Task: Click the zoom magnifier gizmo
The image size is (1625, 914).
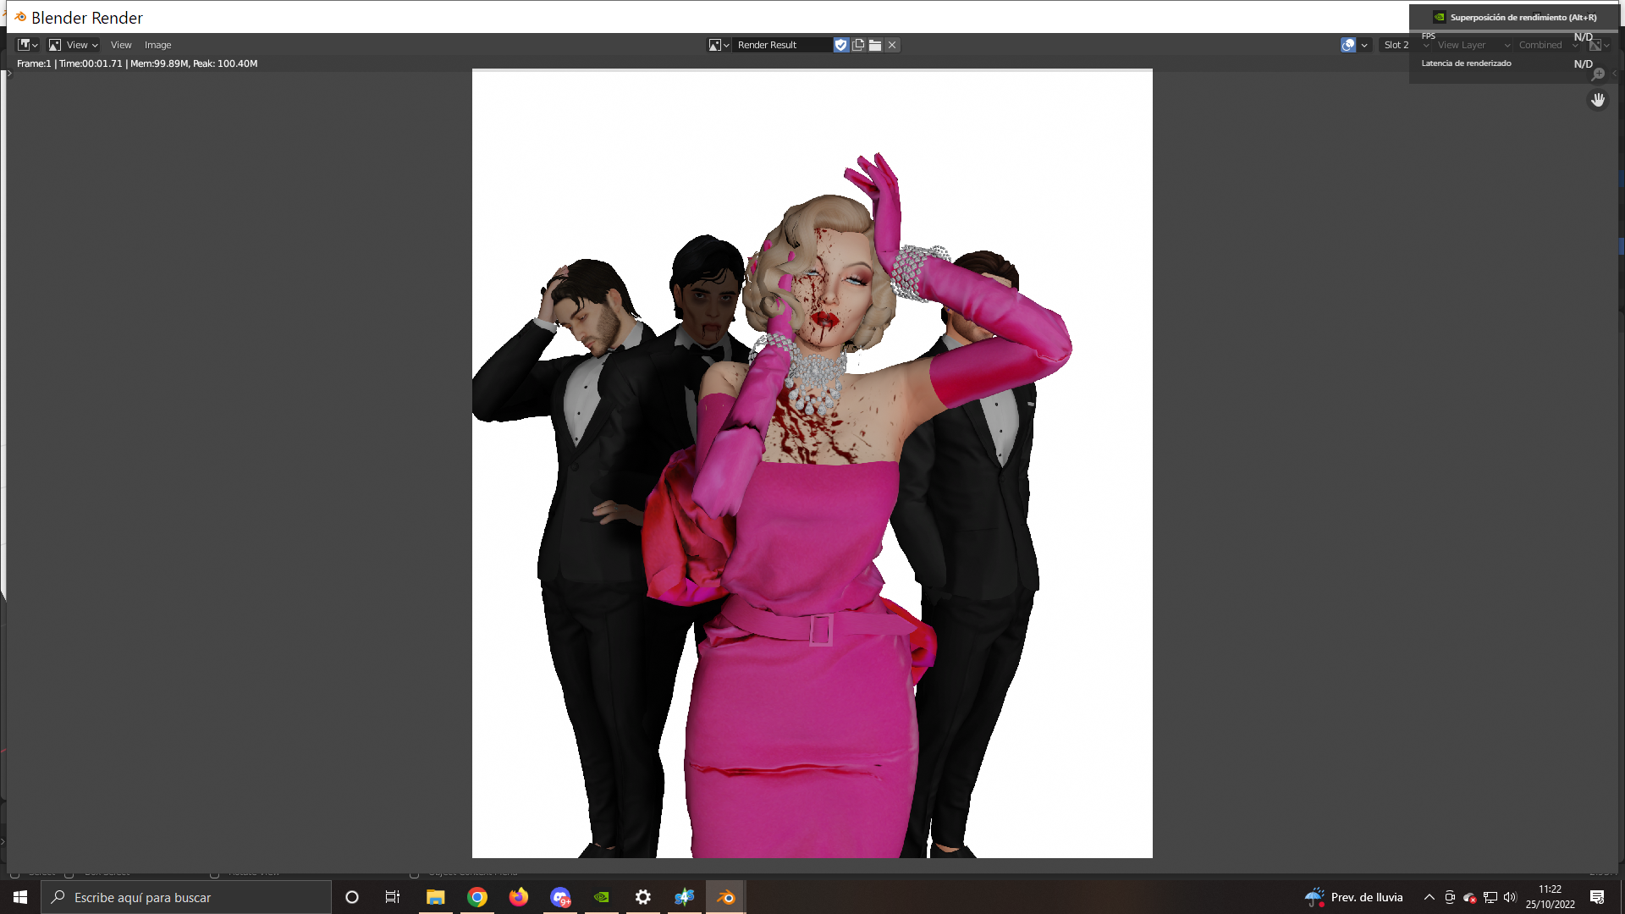Action: [1597, 74]
